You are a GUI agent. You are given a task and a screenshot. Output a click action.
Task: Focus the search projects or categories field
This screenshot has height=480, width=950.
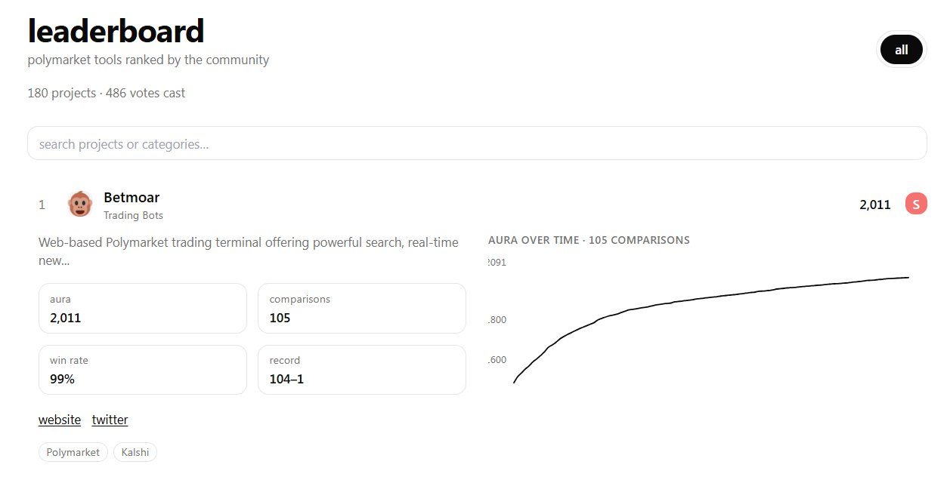[477, 143]
